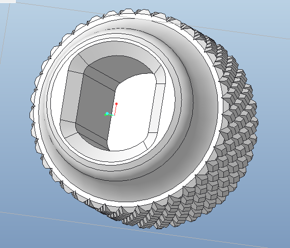The image size is (290, 248).
Task: Pick the red axis endpoint of the triad
Action: 117,104
